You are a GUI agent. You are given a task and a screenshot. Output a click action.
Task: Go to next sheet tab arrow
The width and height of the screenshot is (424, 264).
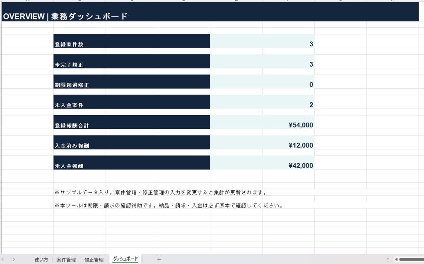point(14,259)
